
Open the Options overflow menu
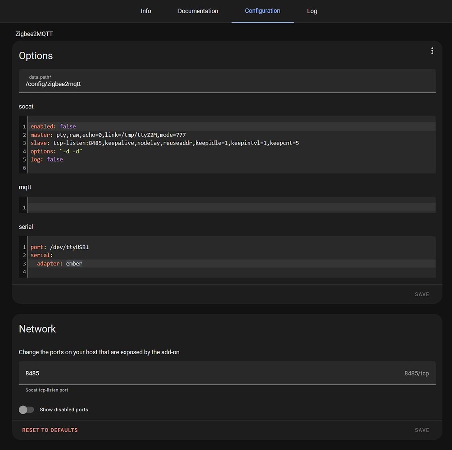[x=432, y=50]
